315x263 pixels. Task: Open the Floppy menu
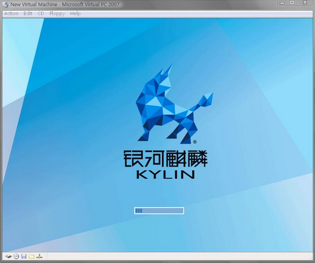pyautogui.click(x=57, y=13)
